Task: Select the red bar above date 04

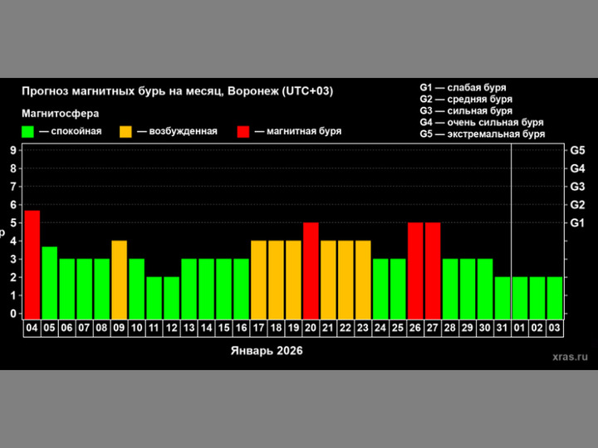Action: click(x=32, y=263)
